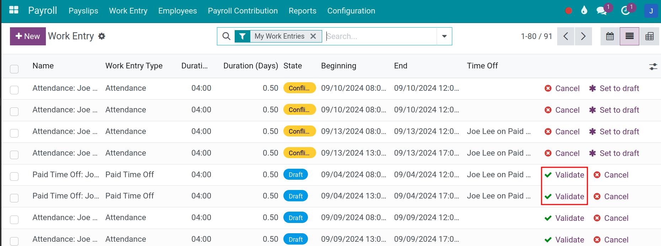Viewport: 661px width, 246px height.
Task: Click the funnel filter icon
Action: pyautogui.click(x=242, y=36)
